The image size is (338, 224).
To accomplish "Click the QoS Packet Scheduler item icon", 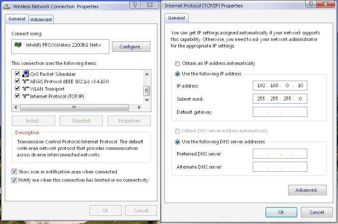I will click(25, 74).
